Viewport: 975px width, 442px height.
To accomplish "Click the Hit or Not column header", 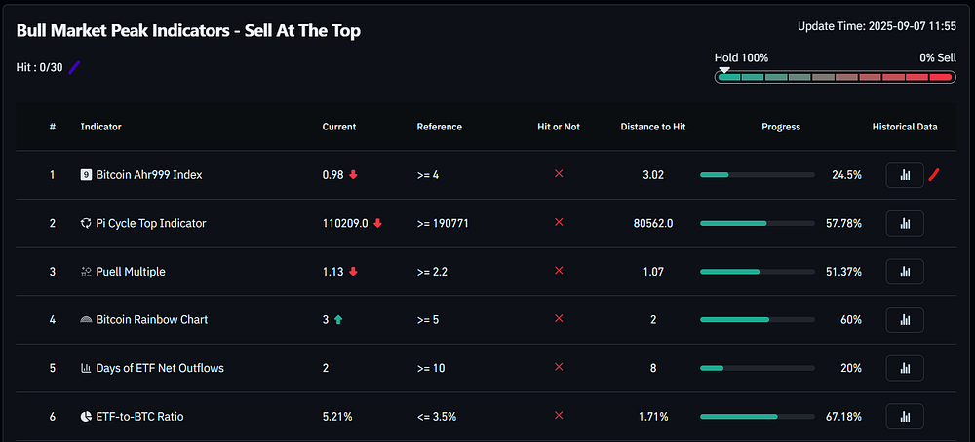I will pos(559,127).
